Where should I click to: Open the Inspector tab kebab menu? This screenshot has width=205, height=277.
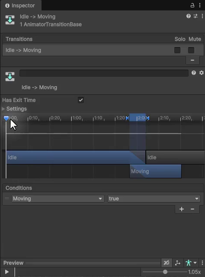200,5
